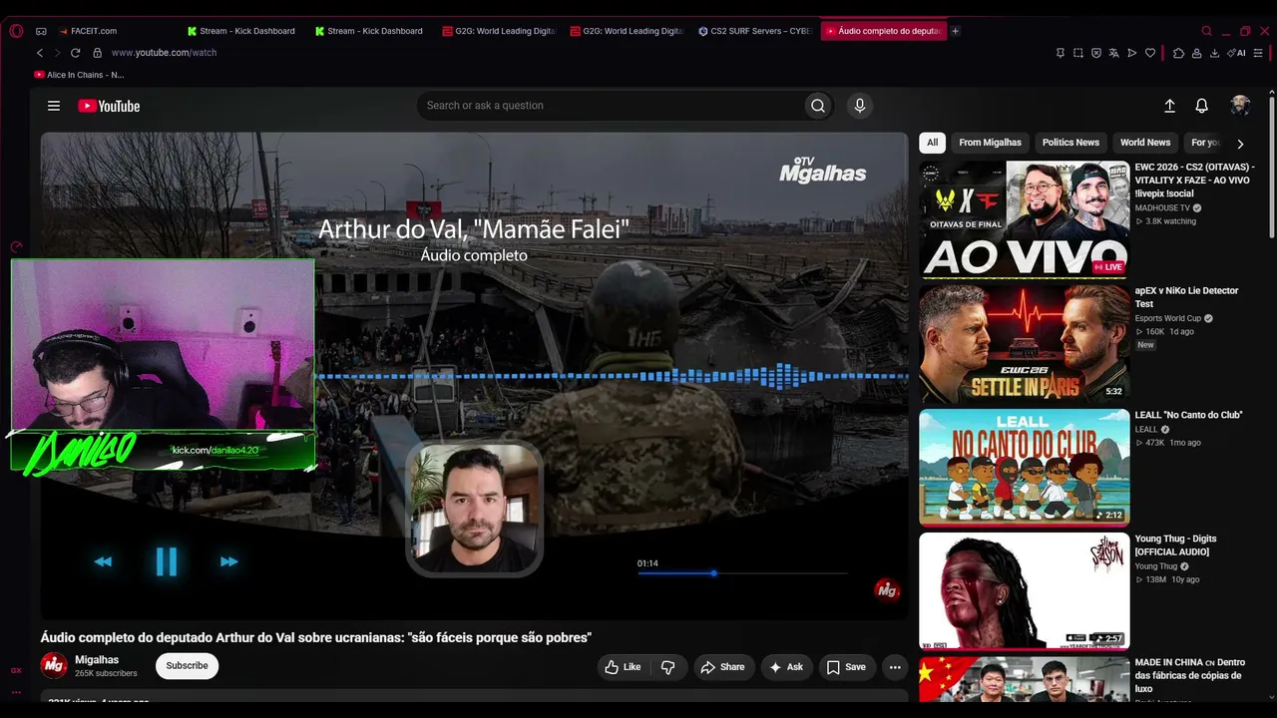Bookmark page with the heart icon
The image size is (1277, 718).
(x=1150, y=53)
